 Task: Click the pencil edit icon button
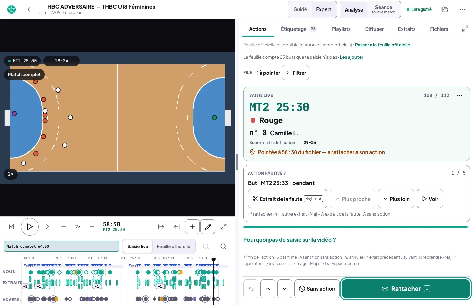[x=208, y=227]
